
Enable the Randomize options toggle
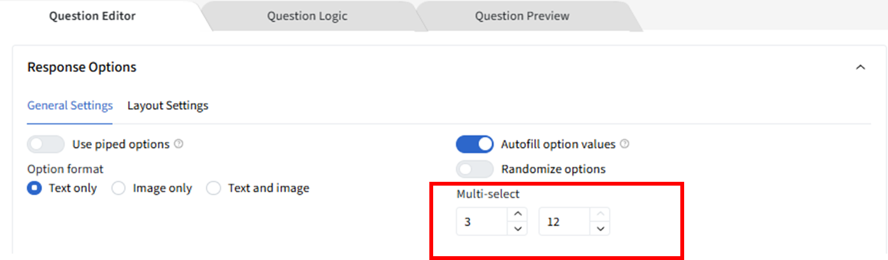(x=475, y=169)
